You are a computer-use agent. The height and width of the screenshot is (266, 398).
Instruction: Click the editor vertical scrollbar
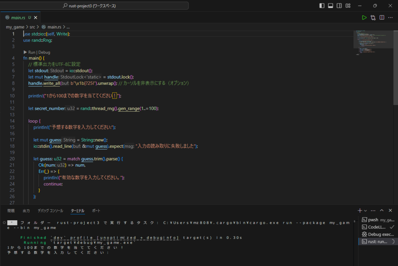coord(395,67)
